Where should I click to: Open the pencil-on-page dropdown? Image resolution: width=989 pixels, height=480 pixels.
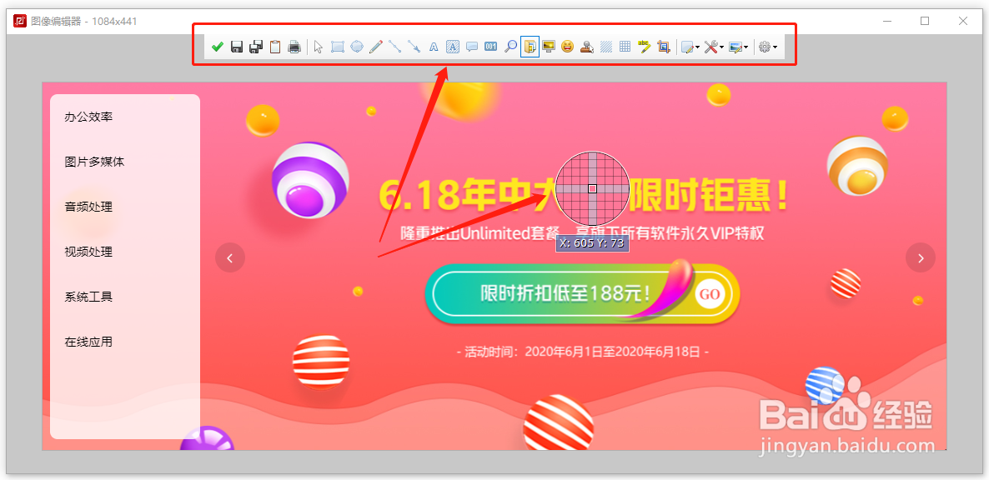pyautogui.click(x=690, y=47)
